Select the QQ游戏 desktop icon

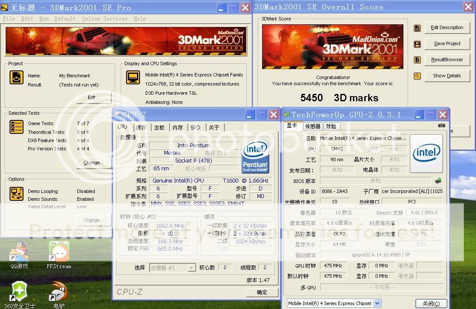click(19, 255)
